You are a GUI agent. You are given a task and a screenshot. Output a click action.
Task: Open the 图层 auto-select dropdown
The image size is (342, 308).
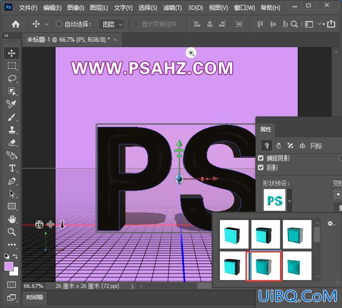(x=112, y=24)
